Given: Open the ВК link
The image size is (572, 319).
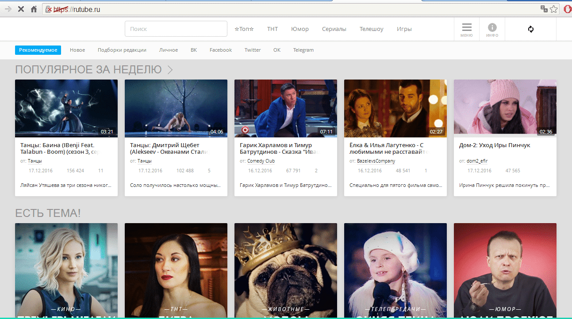Looking at the screenshot, I should click(194, 50).
